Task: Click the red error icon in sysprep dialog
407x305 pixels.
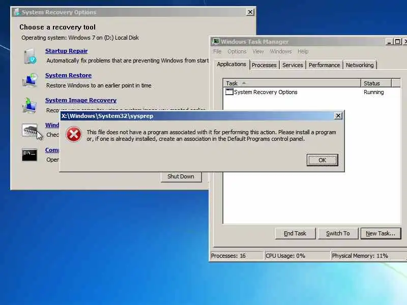Action: [x=74, y=134]
